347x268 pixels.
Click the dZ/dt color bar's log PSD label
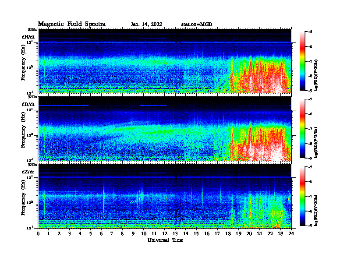tap(316, 210)
